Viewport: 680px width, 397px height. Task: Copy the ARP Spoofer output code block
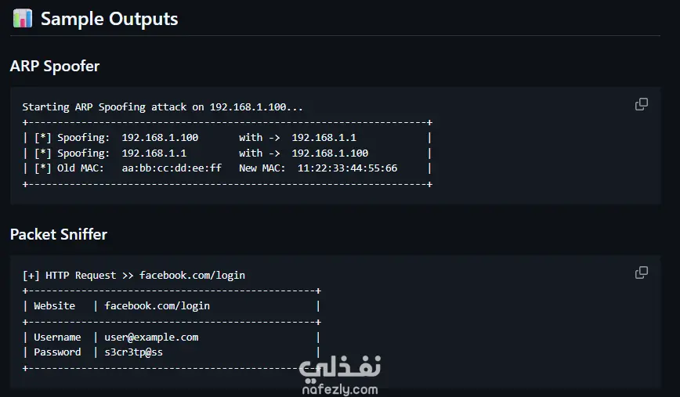(x=641, y=104)
